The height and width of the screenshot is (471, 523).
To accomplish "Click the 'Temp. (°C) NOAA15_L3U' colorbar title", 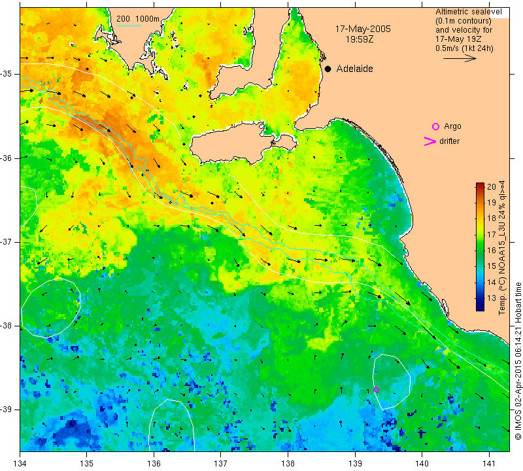I will (502, 248).
